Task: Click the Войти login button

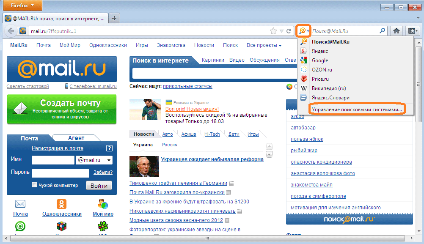Action: tap(99, 185)
